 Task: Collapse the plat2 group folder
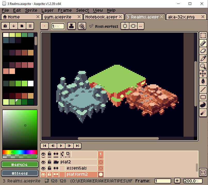tap(56, 162)
